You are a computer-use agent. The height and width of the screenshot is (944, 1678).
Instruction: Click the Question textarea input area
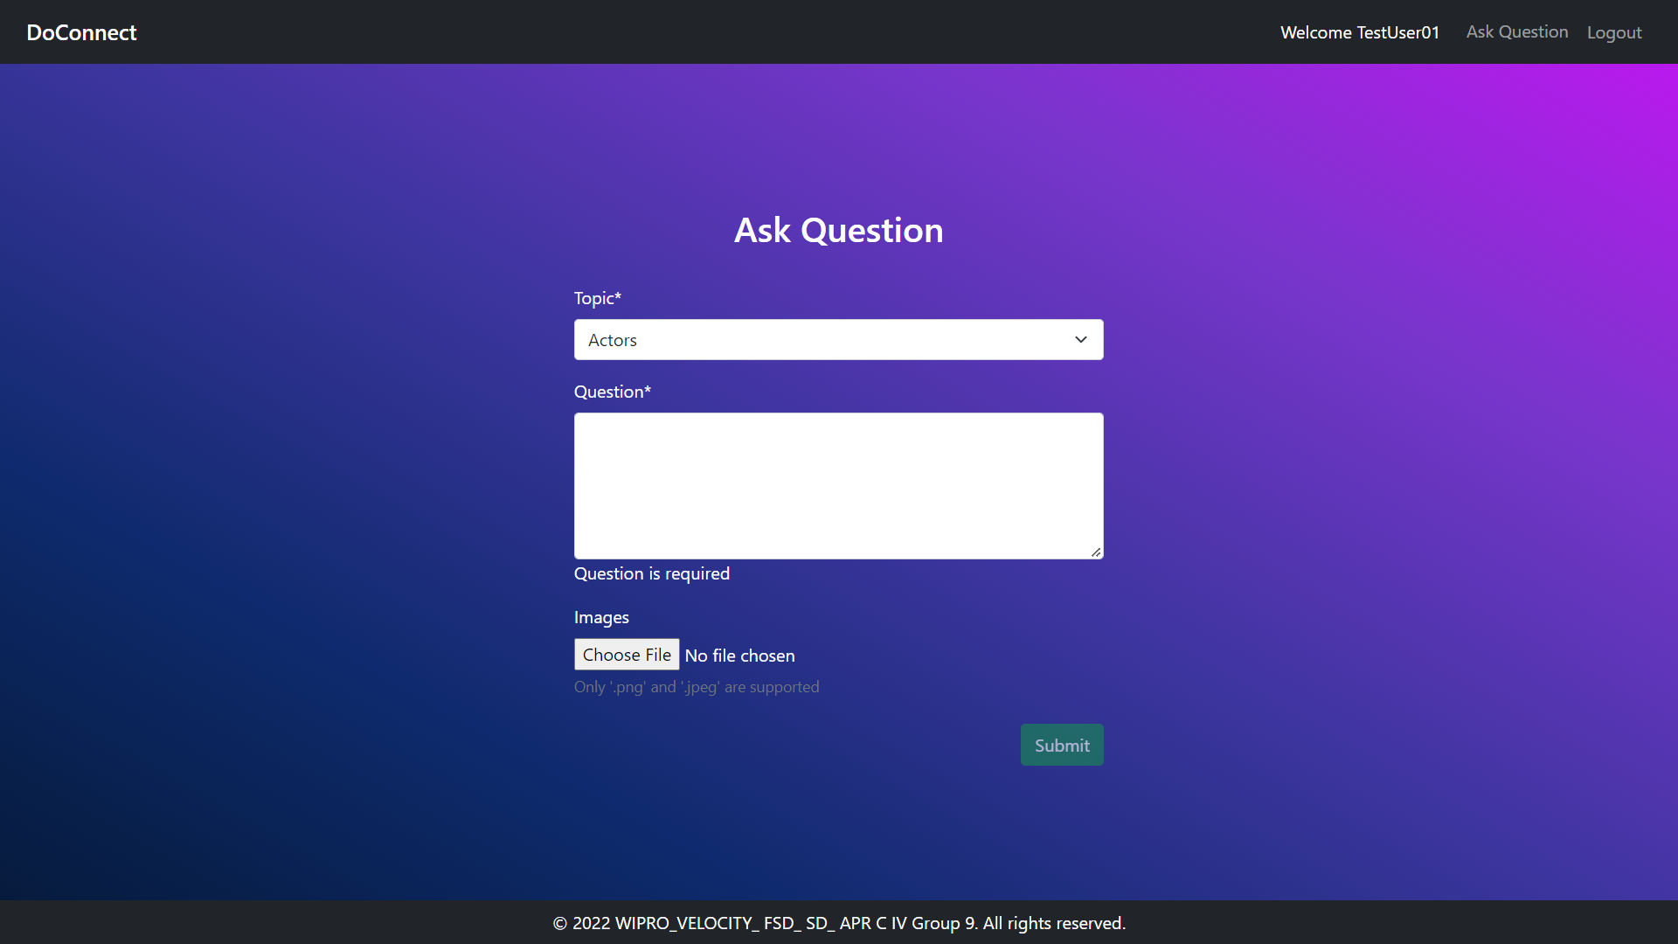click(839, 485)
